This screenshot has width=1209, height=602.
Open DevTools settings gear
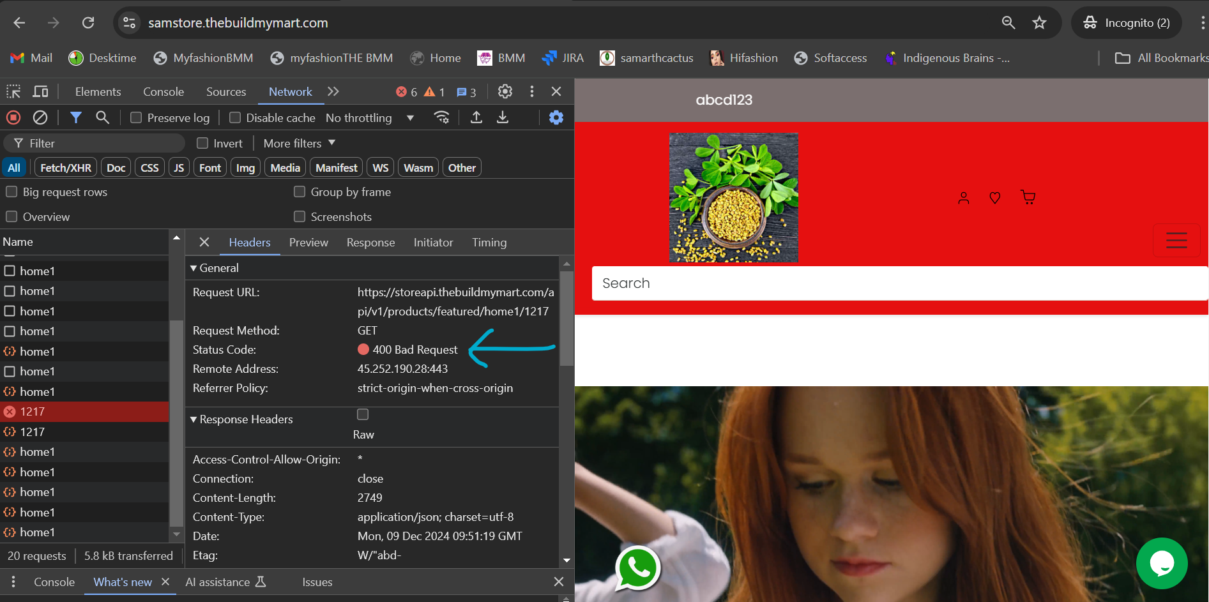tap(505, 91)
